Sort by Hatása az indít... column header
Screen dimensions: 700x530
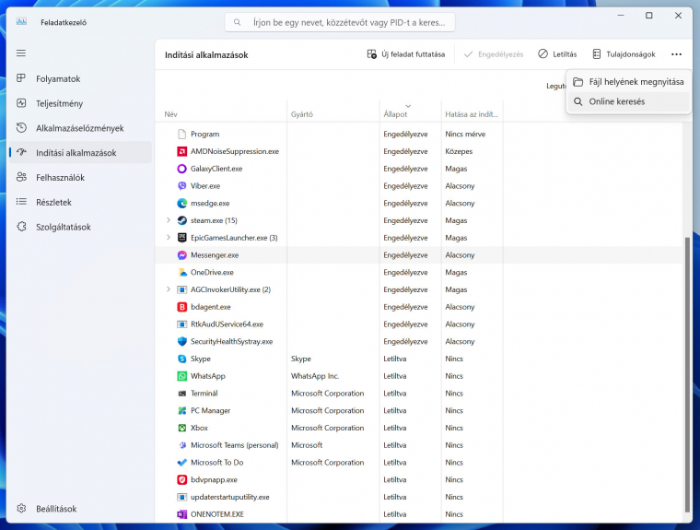472,111
